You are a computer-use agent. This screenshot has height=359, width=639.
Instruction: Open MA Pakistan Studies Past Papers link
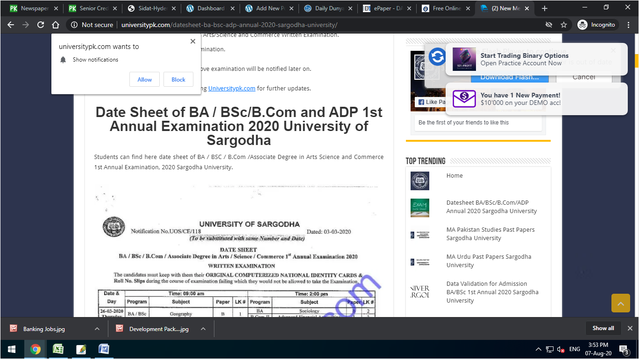(490, 234)
